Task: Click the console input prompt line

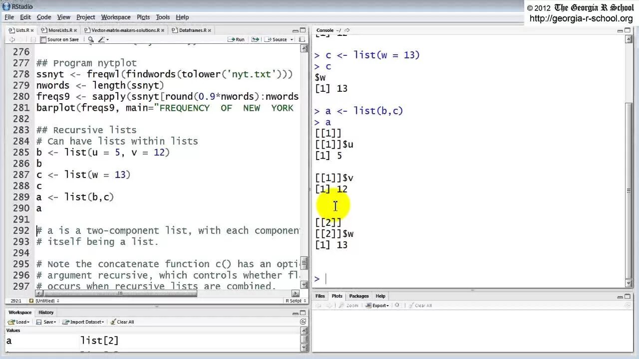Action: coord(468,279)
